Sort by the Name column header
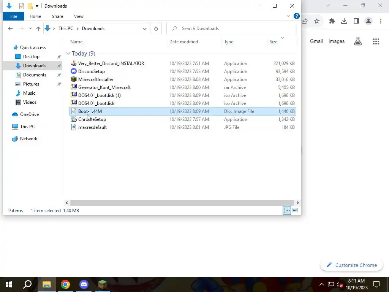Viewport: 389px width, 292px height. pyautogui.click(x=76, y=42)
